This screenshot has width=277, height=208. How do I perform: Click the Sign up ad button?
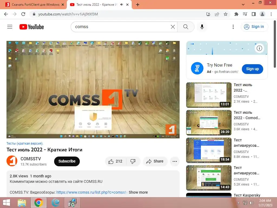[252, 69]
